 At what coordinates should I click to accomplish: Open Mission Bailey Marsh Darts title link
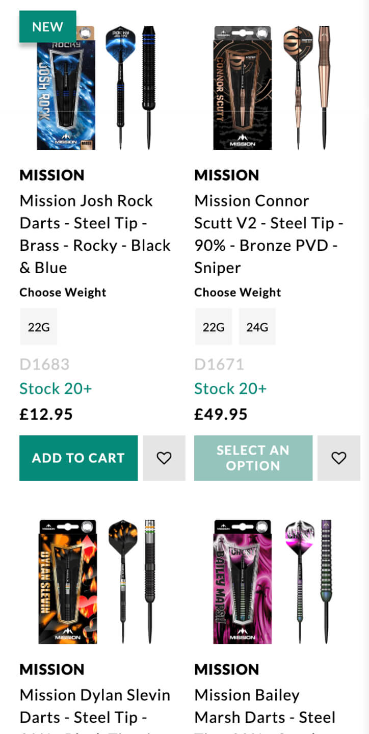point(265,706)
